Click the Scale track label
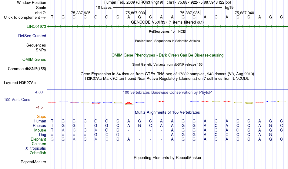 pos(41,8)
